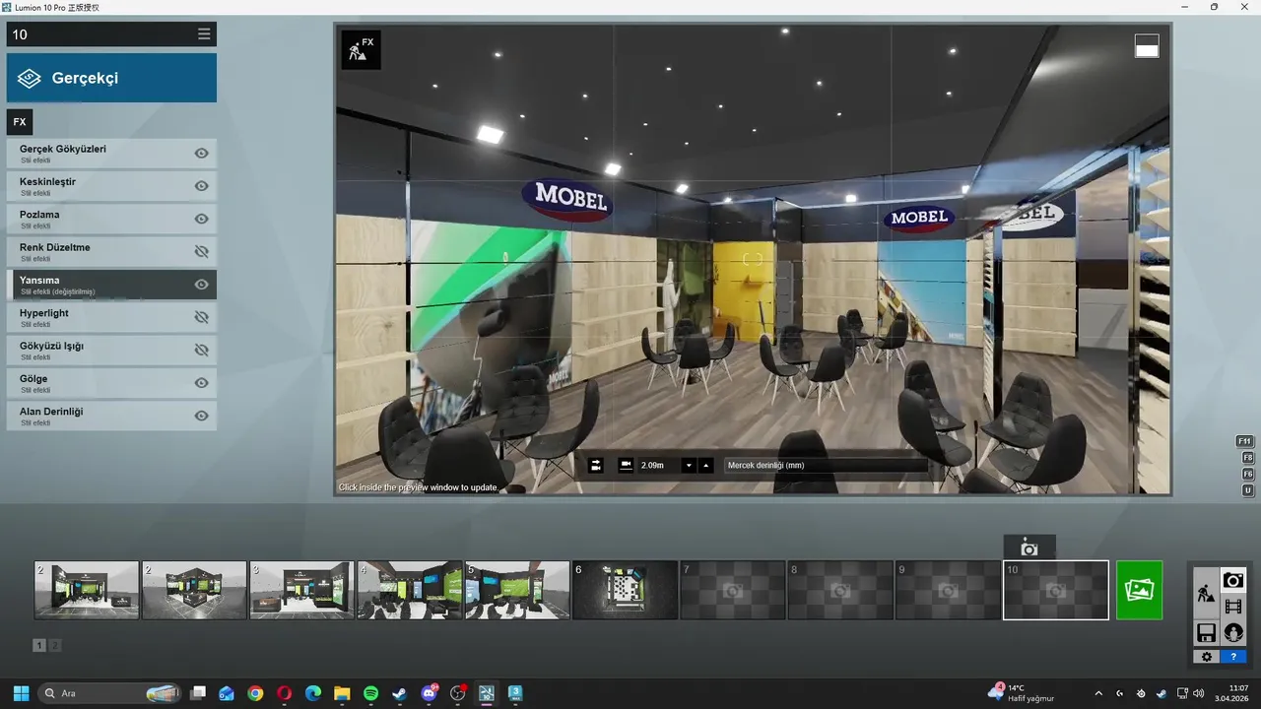Enable the hidden Hyperlight effect

coord(202,317)
